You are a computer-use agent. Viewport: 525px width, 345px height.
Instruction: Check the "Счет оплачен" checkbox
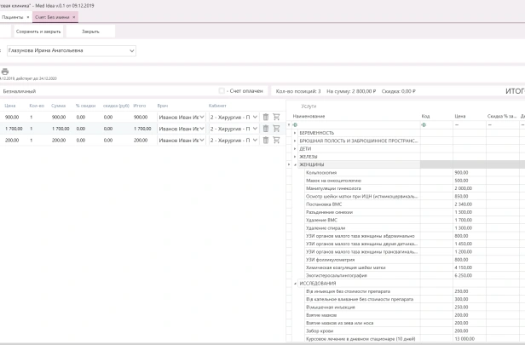coord(222,91)
